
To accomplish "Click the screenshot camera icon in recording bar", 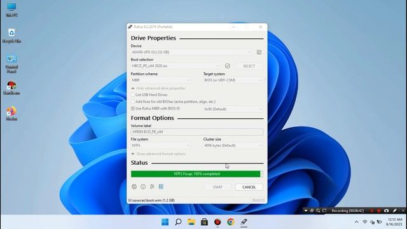I will tap(386, 211).
